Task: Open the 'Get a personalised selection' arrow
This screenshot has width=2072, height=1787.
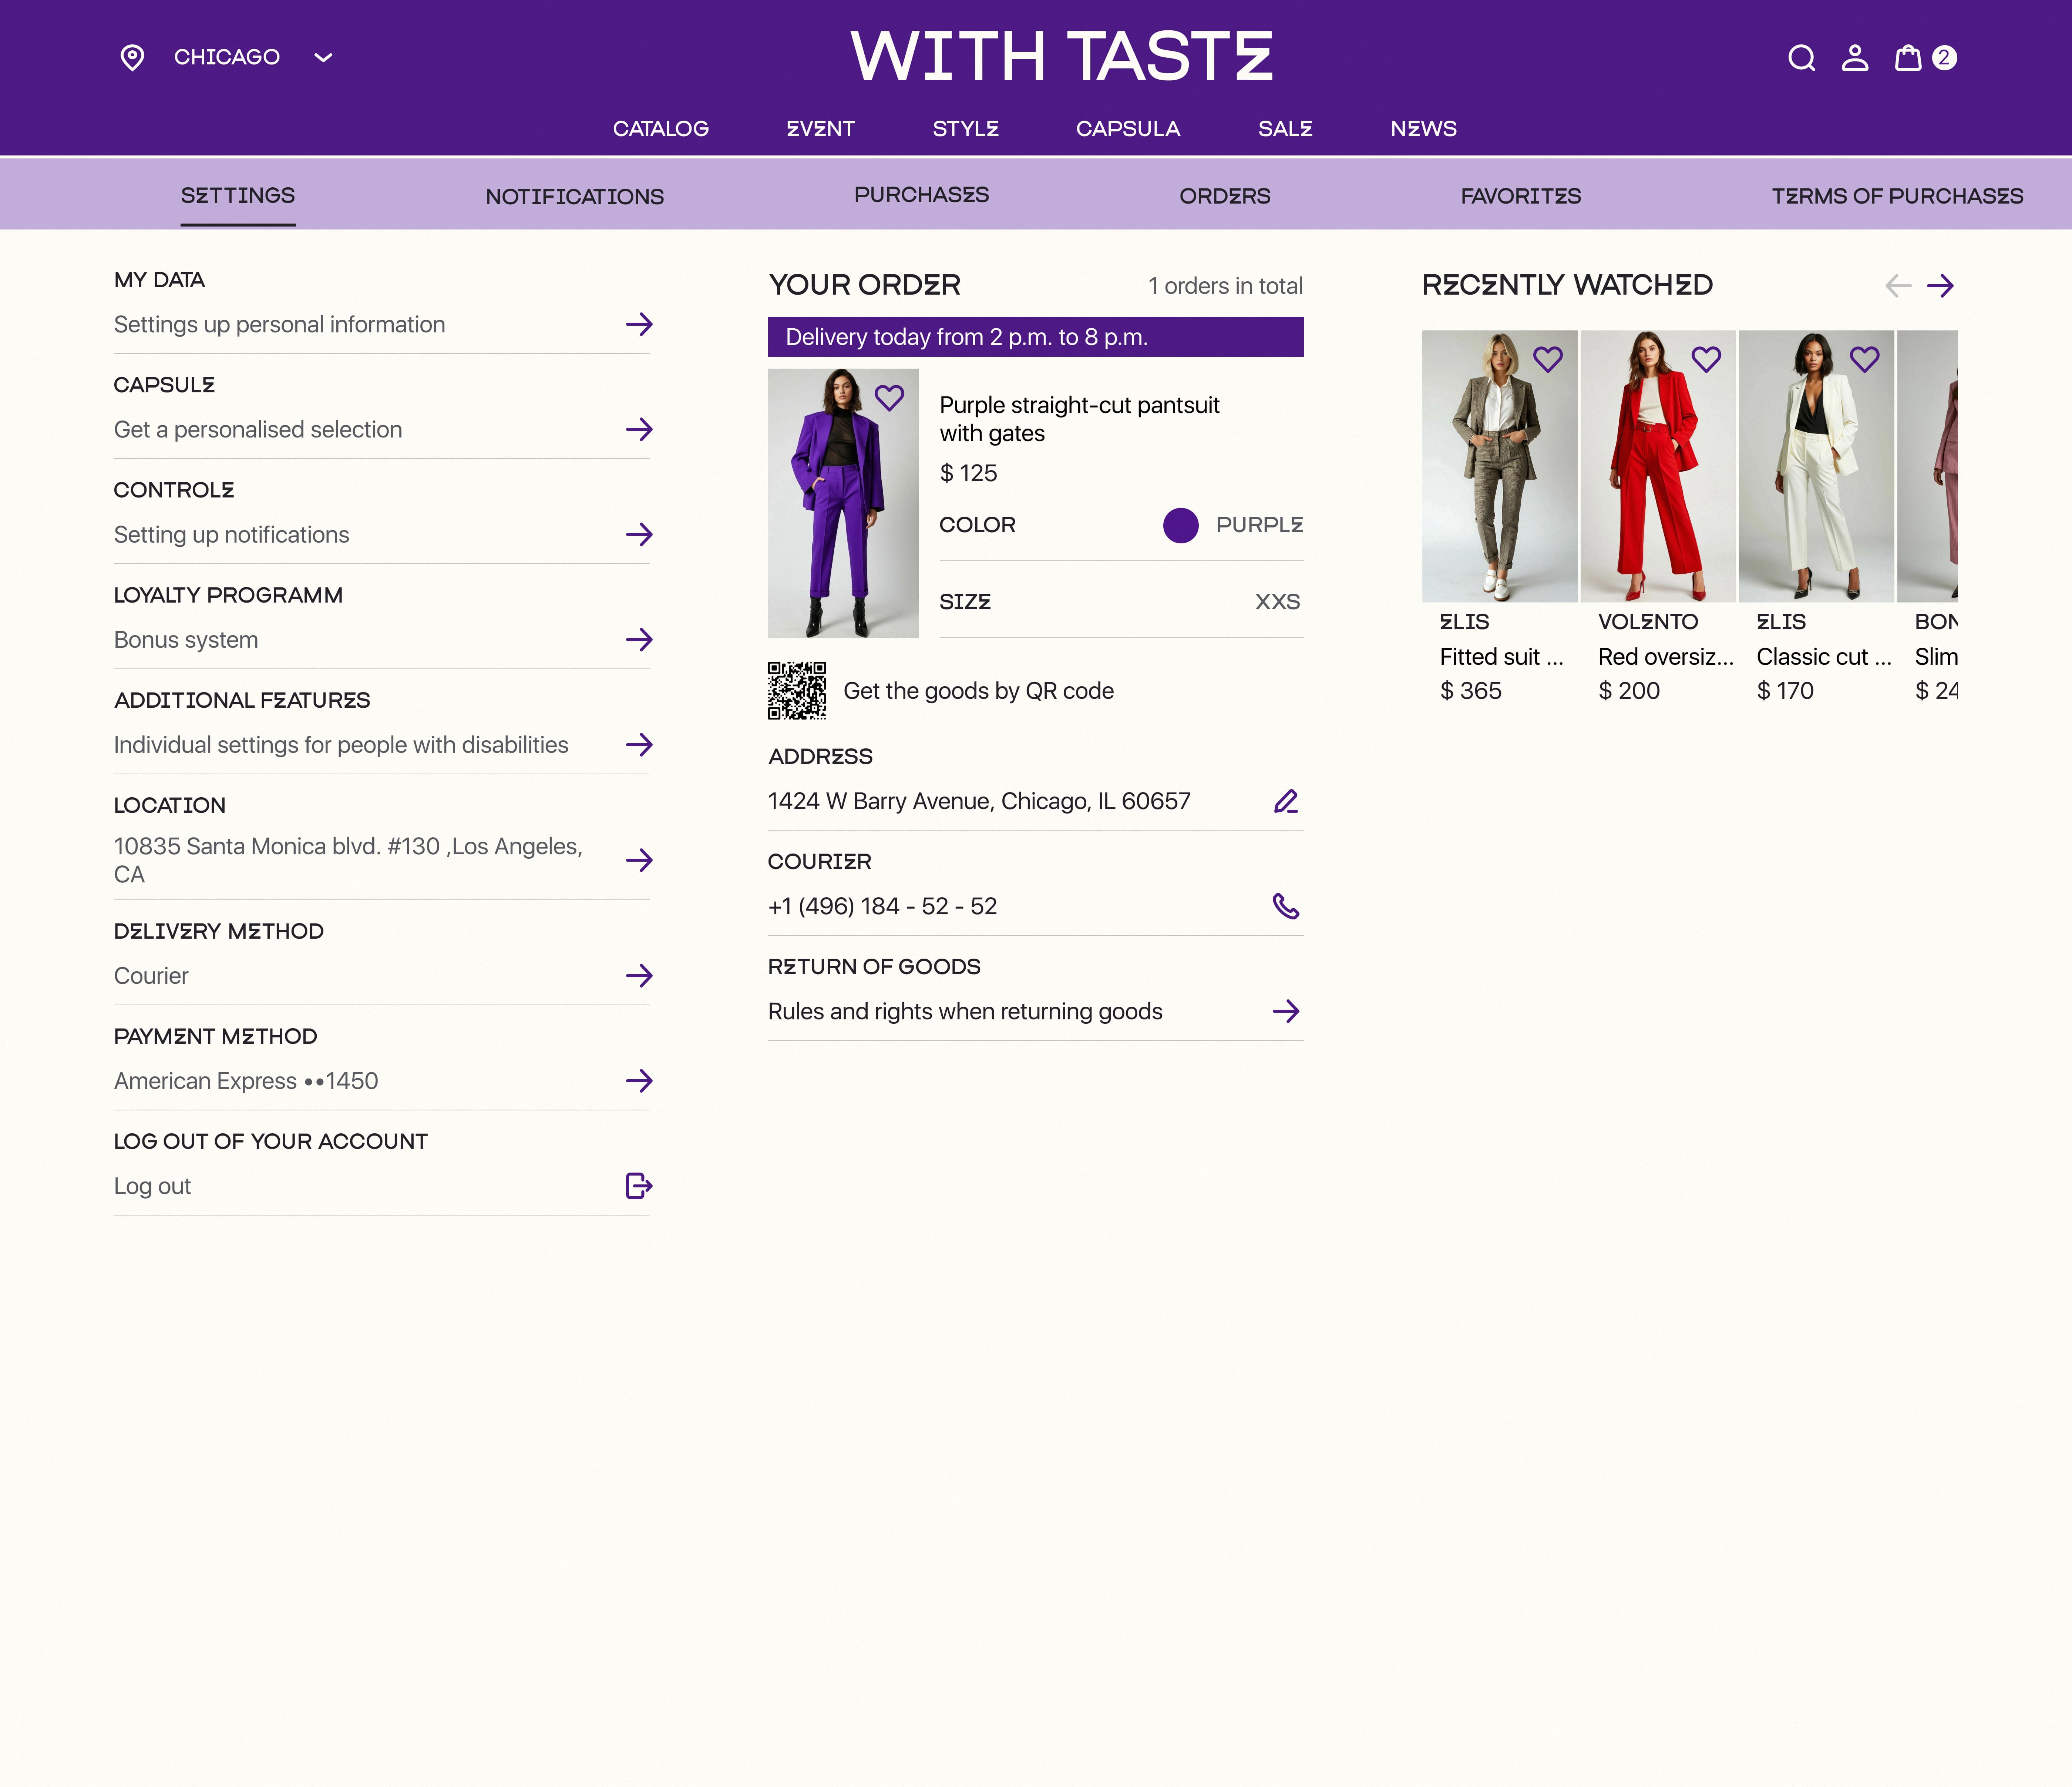Action: [639, 429]
